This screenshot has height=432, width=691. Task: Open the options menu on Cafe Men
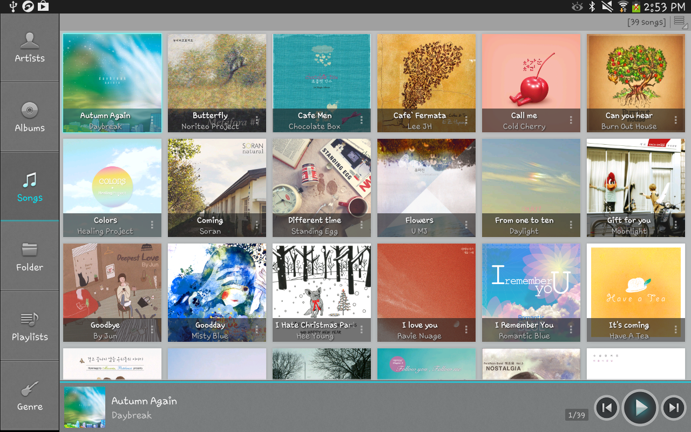[361, 119]
